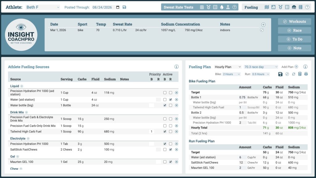Open help in Sweat Rate Tests bar
Viewport: 316px width, 178px height.
click(x=235, y=7)
